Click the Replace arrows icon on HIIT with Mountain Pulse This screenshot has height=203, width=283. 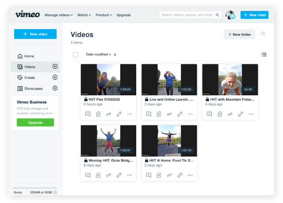pos(230,114)
